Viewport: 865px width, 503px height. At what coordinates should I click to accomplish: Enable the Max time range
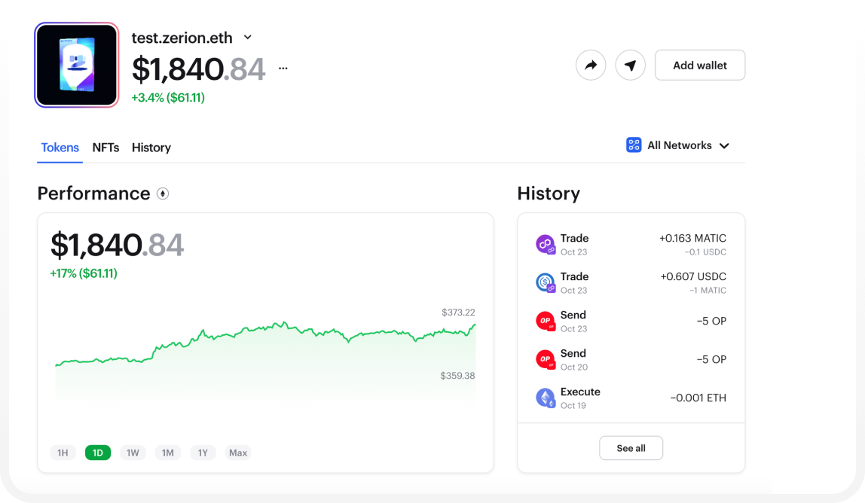click(237, 453)
